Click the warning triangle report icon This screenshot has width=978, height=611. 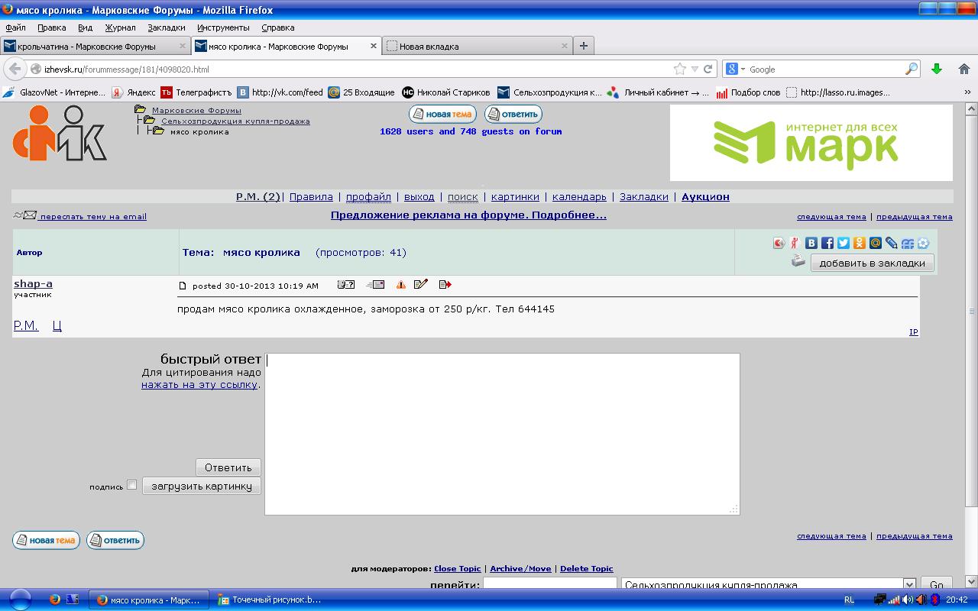[x=400, y=285]
